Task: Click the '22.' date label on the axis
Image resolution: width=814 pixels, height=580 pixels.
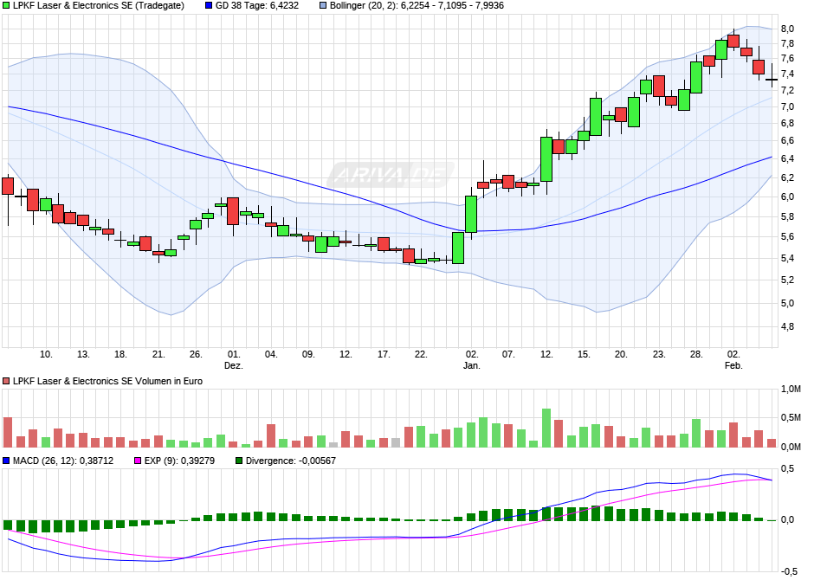Action: pyautogui.click(x=421, y=354)
